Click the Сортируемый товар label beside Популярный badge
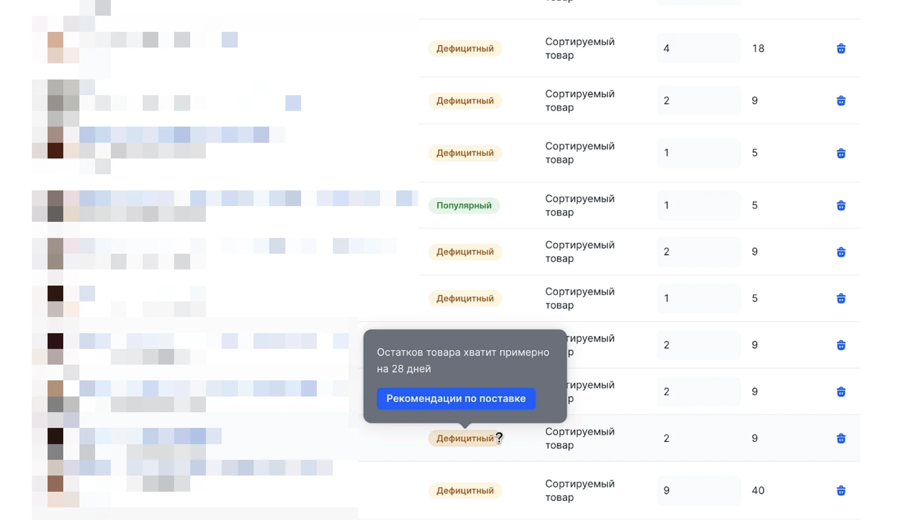The image size is (919, 520). (x=579, y=205)
